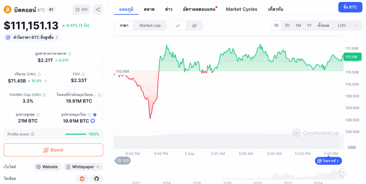The height and width of the screenshot is (184, 366).
Task: Switch to the ตลาด tab
Action: pos(149,9)
